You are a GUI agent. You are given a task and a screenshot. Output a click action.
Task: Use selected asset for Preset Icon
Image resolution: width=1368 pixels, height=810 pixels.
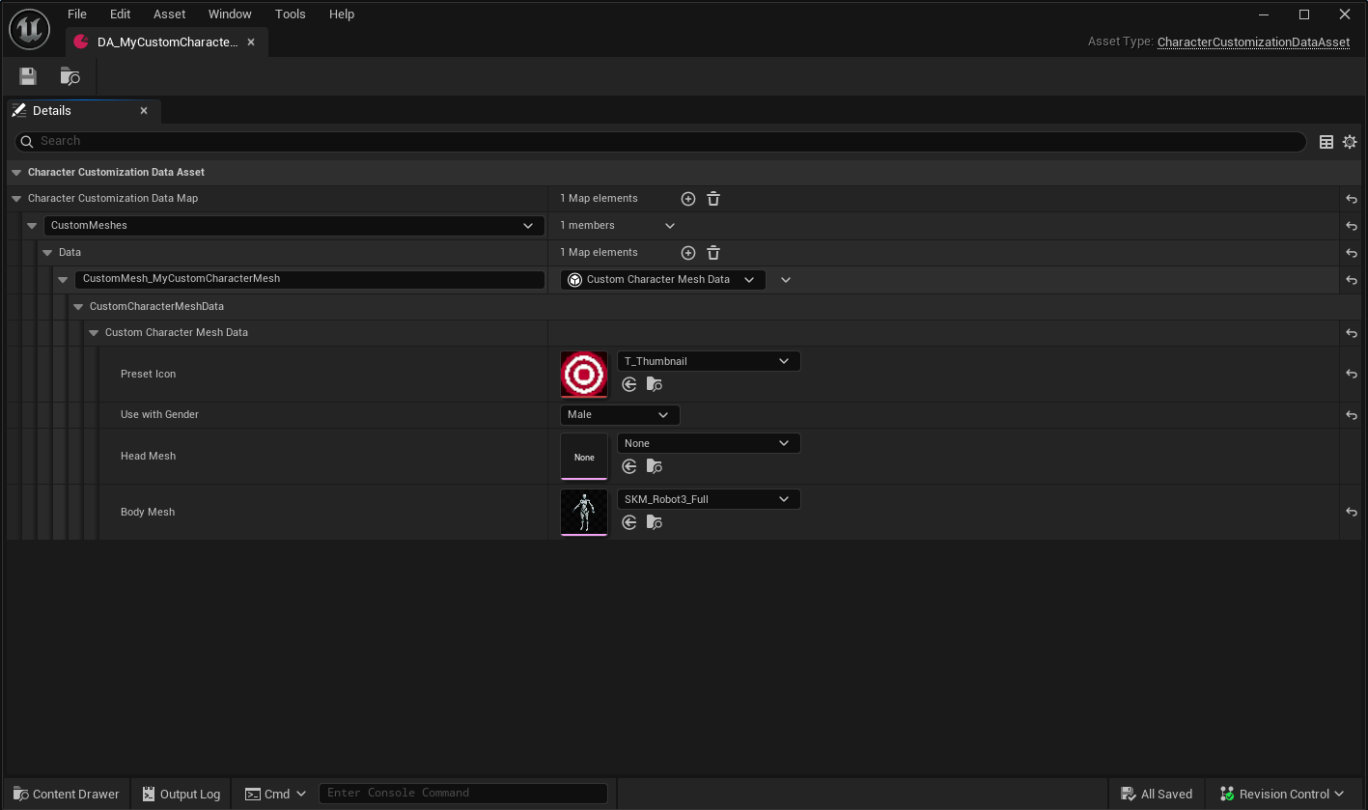coord(629,384)
